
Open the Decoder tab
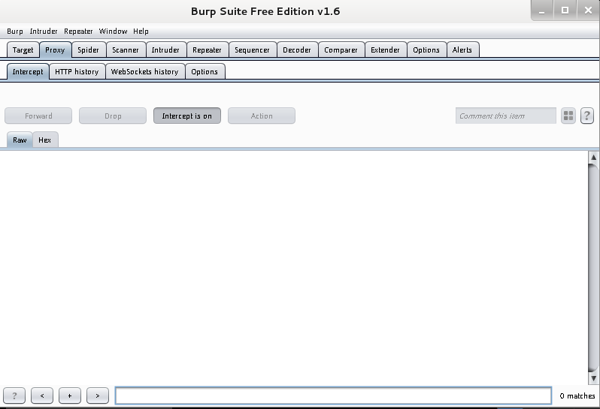pos(297,50)
